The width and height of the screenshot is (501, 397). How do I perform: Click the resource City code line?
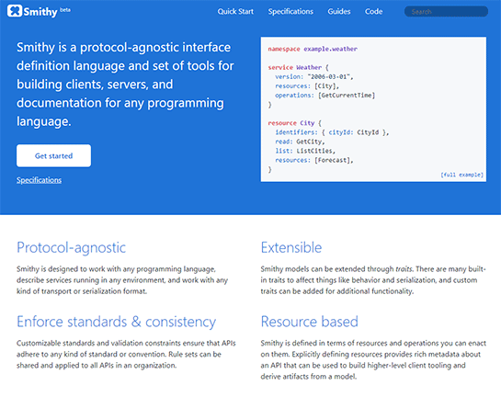click(294, 123)
